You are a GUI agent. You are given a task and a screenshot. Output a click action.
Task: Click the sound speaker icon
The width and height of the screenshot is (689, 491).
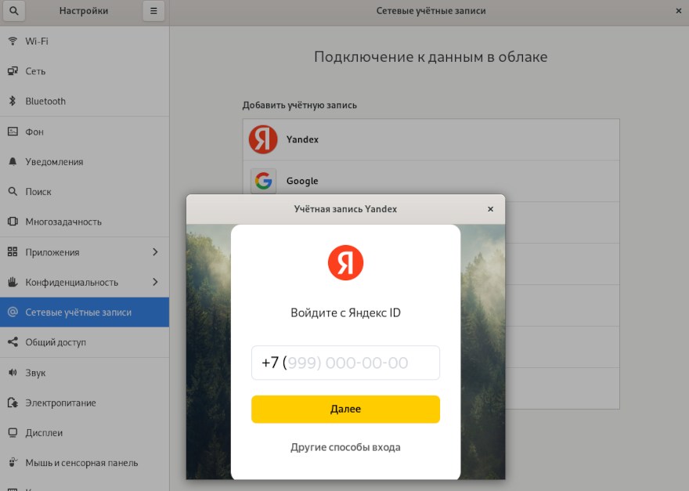[13, 373]
